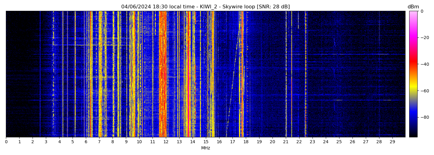Click the MHz x-axis label
Viewport: 434px width, 155px height.
[x=206, y=148]
